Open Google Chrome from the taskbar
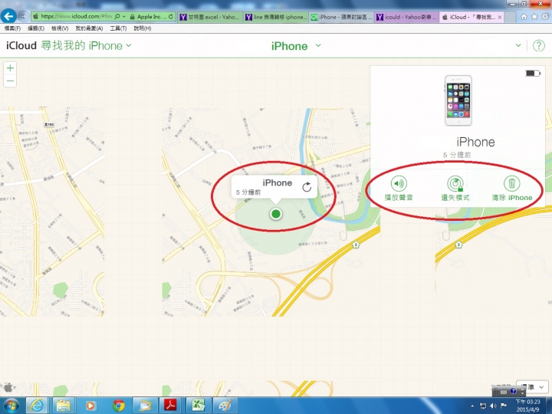The image size is (552, 414). pyautogui.click(x=119, y=406)
